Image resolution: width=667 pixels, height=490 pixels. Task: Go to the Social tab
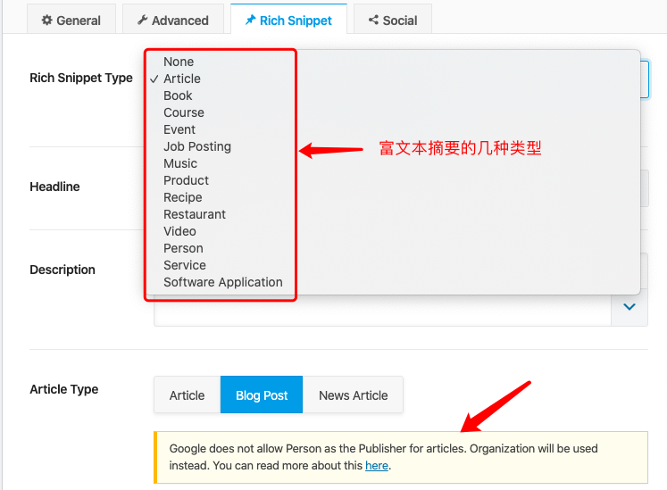[393, 19]
